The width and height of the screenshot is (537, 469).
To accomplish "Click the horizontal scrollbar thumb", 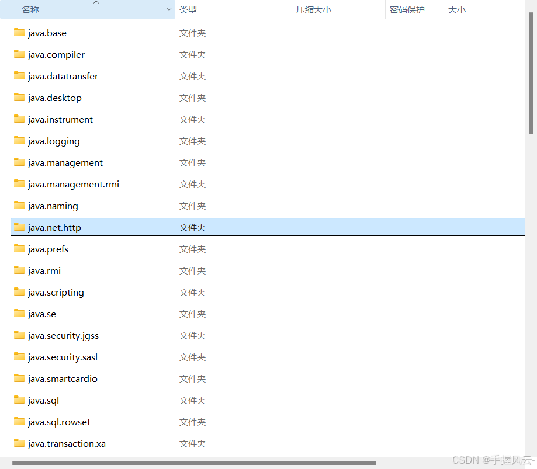I will pyautogui.click(x=194, y=463).
